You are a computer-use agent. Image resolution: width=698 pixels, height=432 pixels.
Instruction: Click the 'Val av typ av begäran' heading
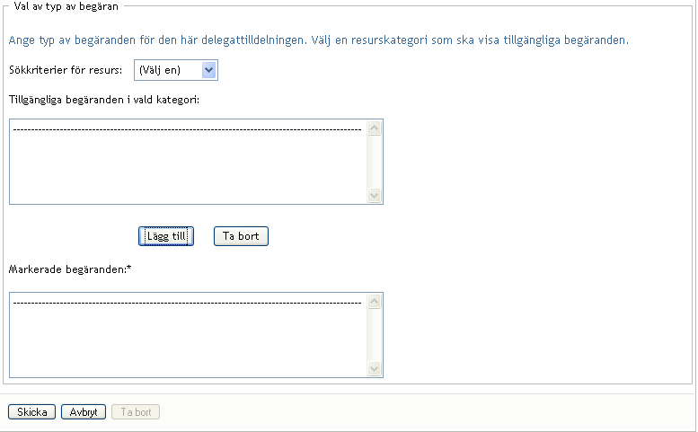tap(66, 6)
